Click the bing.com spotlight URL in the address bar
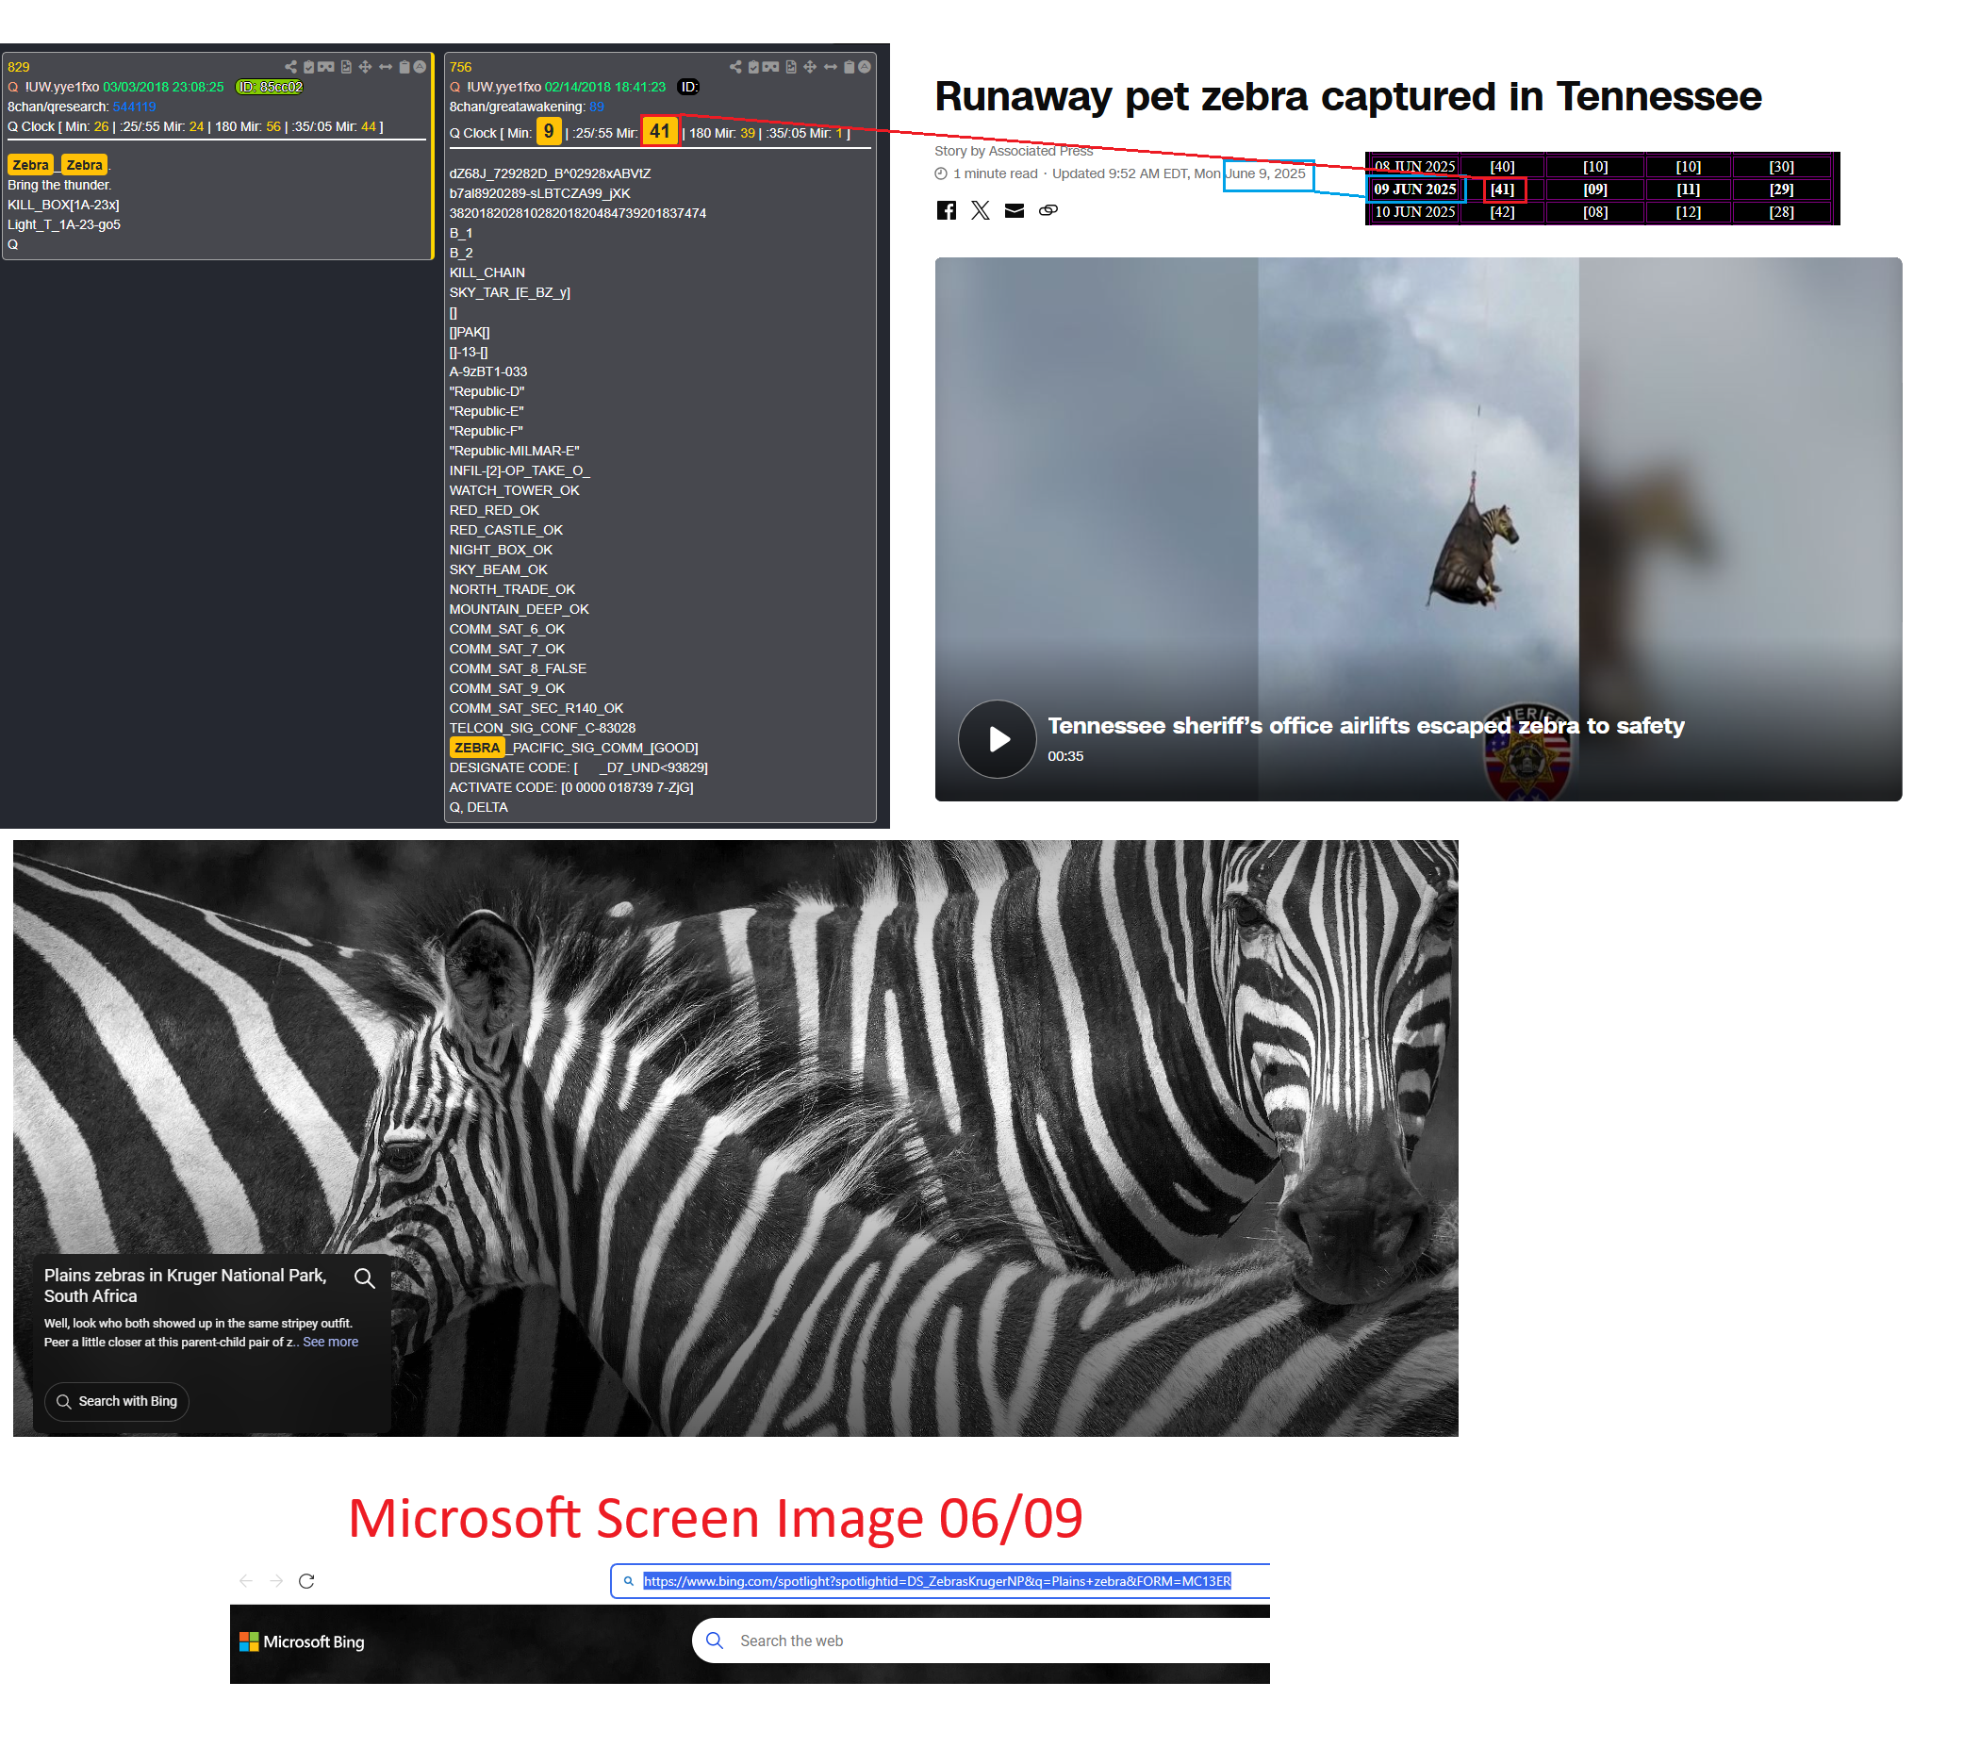 point(936,1580)
